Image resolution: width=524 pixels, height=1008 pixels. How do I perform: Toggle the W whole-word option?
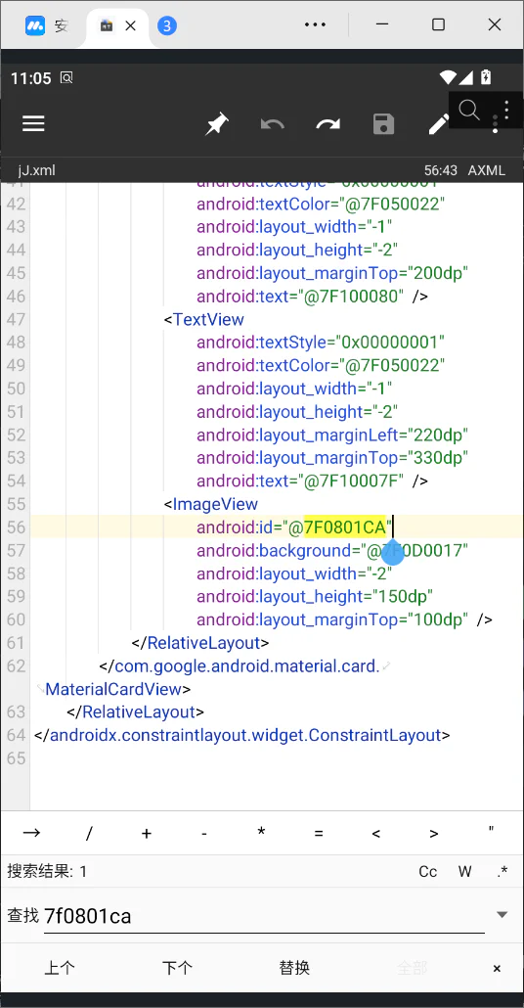click(465, 872)
